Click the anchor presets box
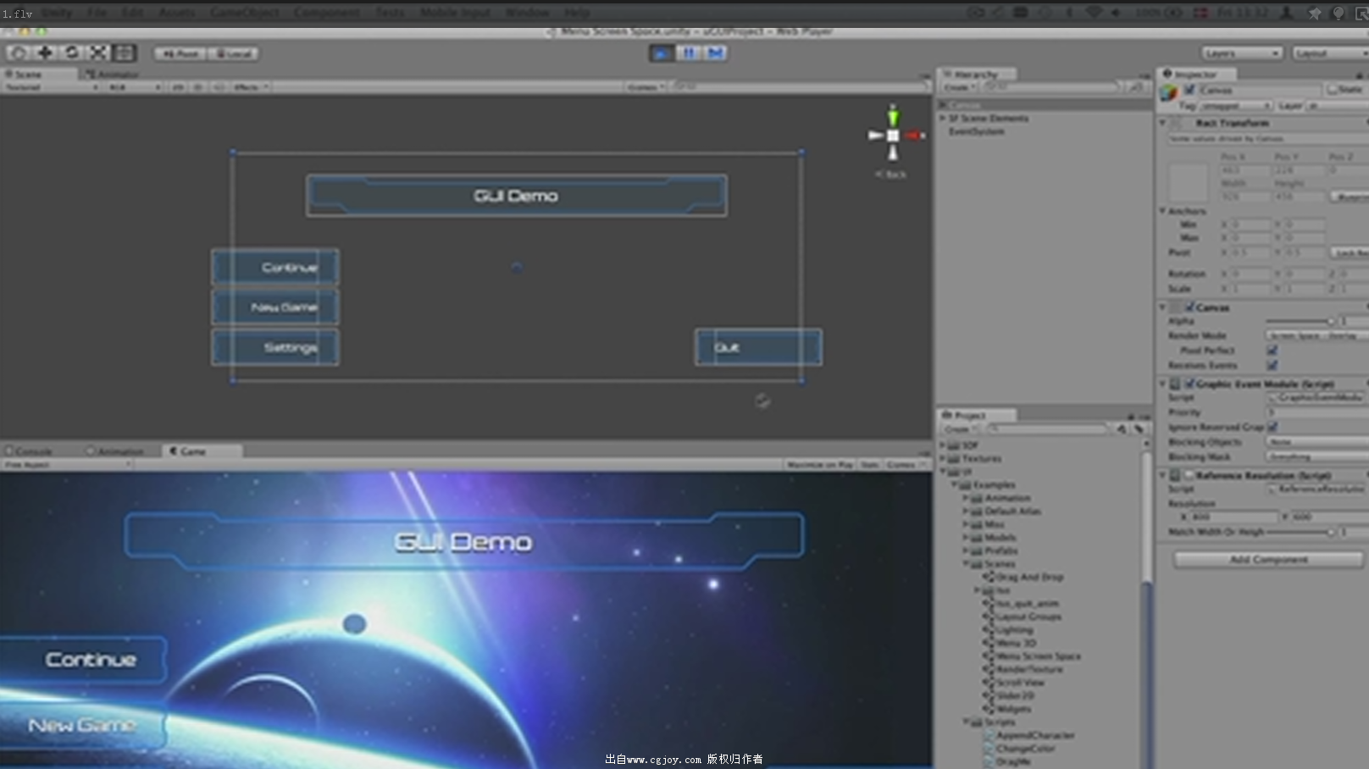This screenshot has width=1369, height=769. tap(1189, 181)
